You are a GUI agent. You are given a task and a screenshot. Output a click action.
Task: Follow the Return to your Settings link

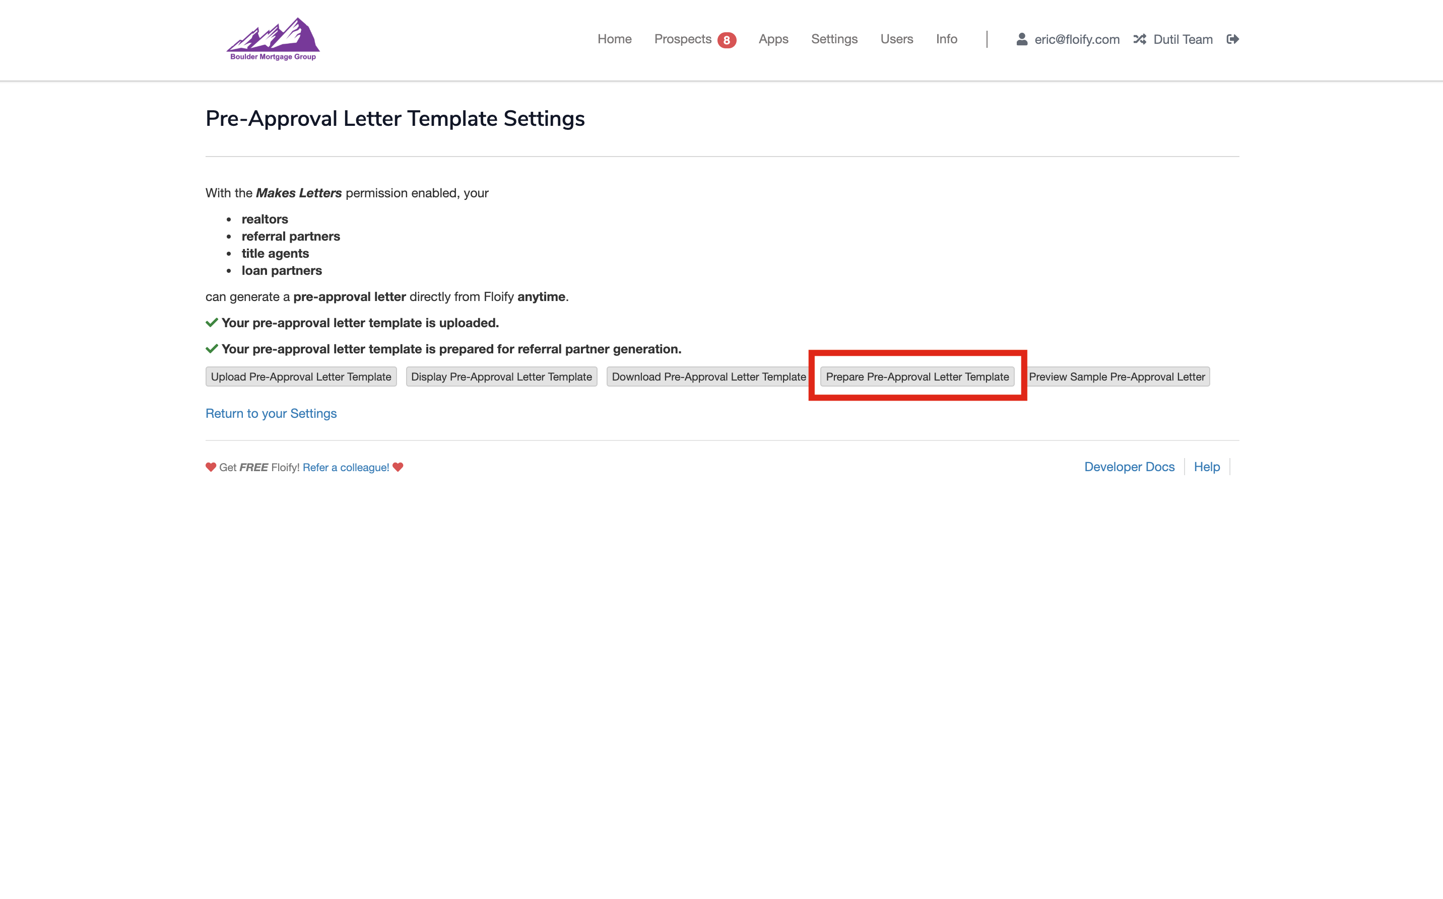[271, 413]
